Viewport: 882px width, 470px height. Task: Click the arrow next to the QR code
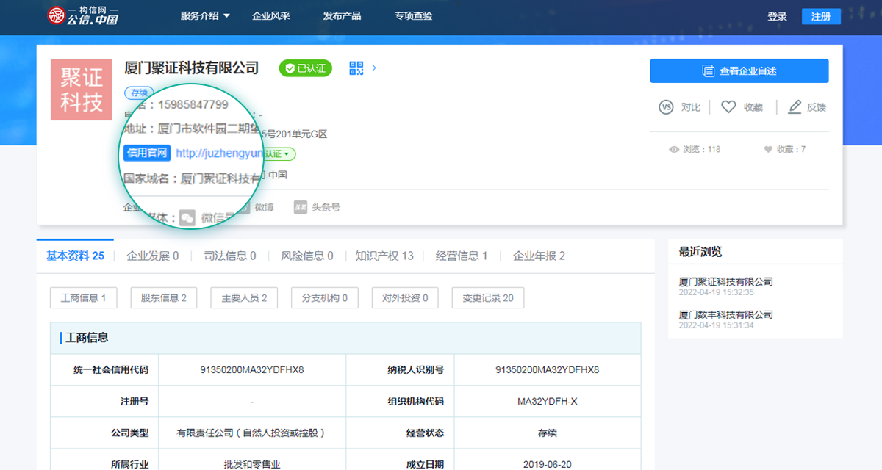tap(374, 68)
